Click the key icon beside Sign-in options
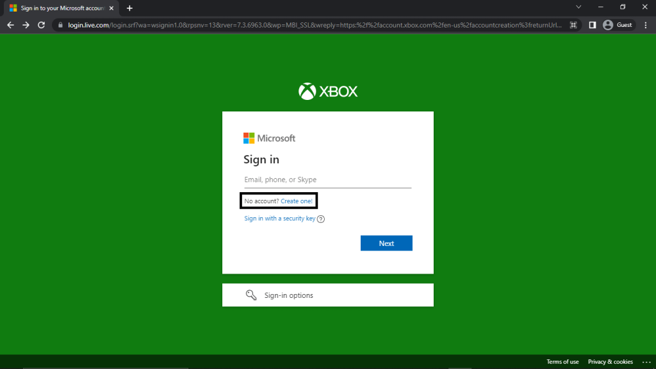 [x=251, y=295]
